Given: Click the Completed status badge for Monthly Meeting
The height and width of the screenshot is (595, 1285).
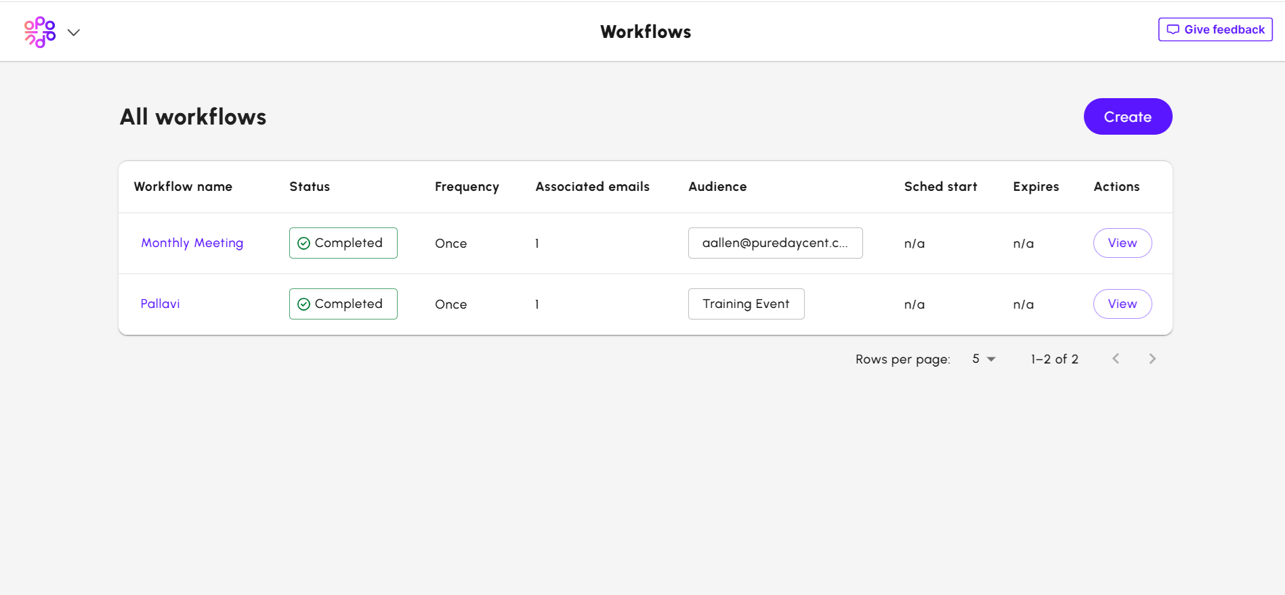Looking at the screenshot, I should [343, 243].
